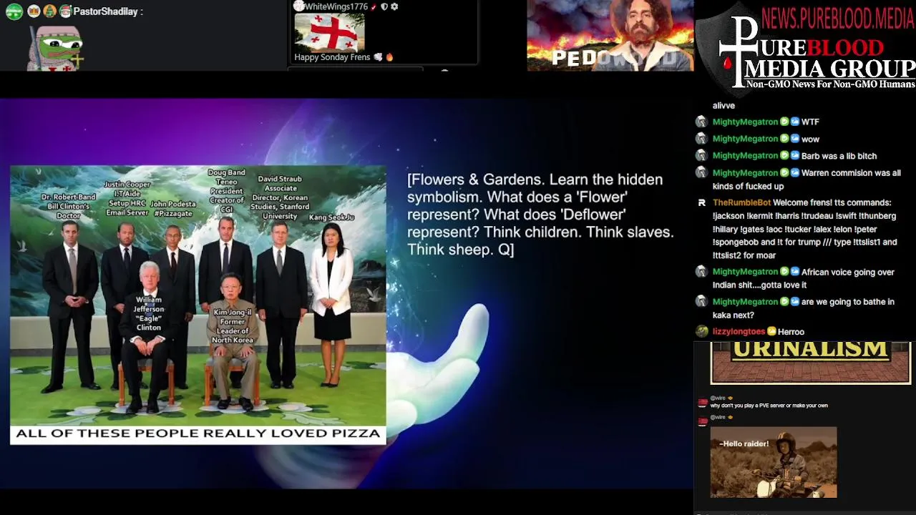Click the 'John Podesta' label in the photo

[x=172, y=208]
